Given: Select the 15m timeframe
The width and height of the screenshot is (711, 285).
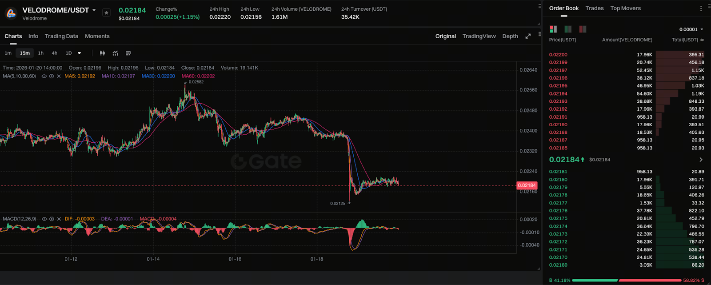Looking at the screenshot, I should [x=25, y=53].
